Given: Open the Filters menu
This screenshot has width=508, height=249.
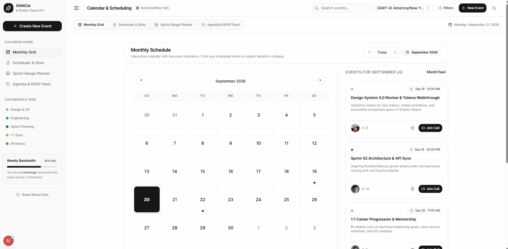Looking at the screenshot, I should (x=446, y=8).
